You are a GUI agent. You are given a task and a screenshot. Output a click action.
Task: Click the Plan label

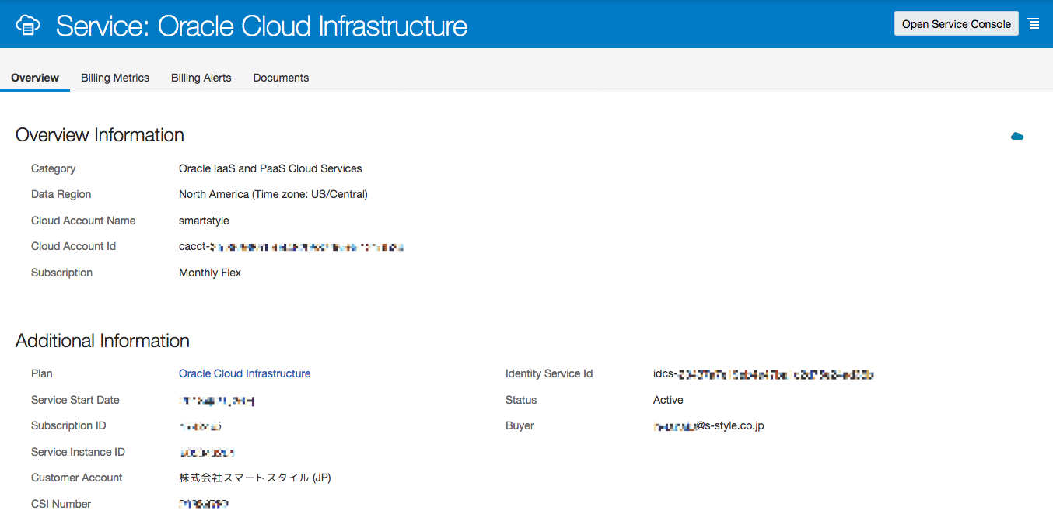click(x=42, y=373)
